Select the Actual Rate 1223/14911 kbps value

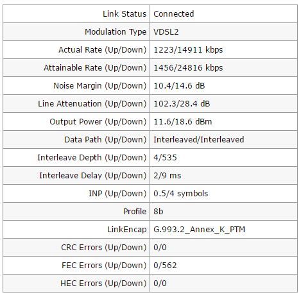coord(188,50)
